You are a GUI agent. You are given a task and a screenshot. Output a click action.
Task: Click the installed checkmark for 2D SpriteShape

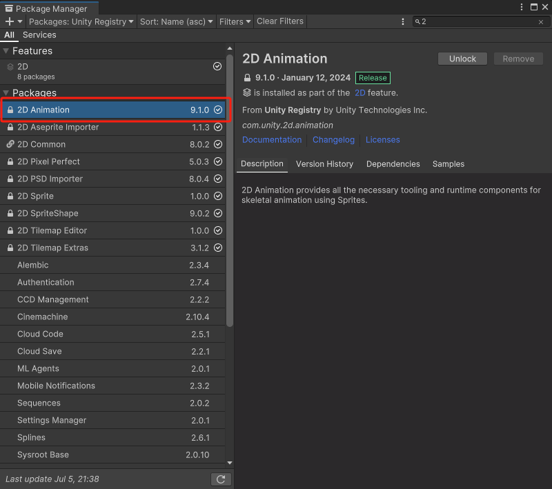click(218, 213)
